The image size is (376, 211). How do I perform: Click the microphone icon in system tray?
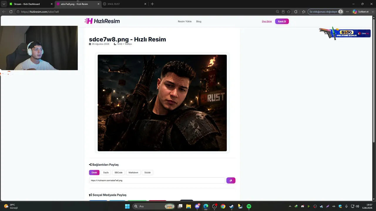coord(347,206)
